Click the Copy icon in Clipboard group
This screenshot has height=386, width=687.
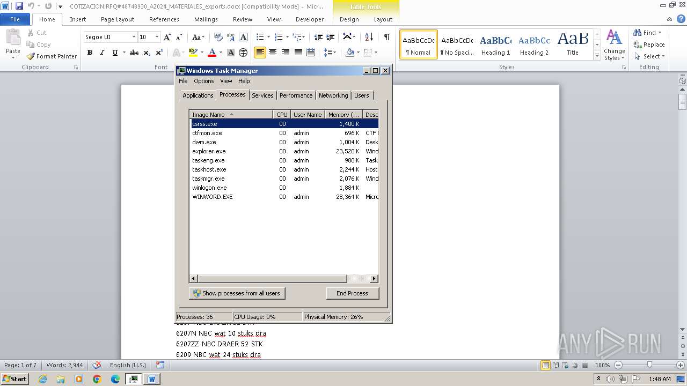(39, 44)
